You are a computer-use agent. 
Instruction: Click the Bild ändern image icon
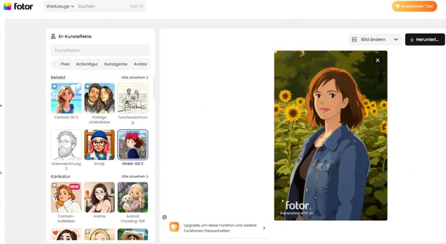[354, 40]
